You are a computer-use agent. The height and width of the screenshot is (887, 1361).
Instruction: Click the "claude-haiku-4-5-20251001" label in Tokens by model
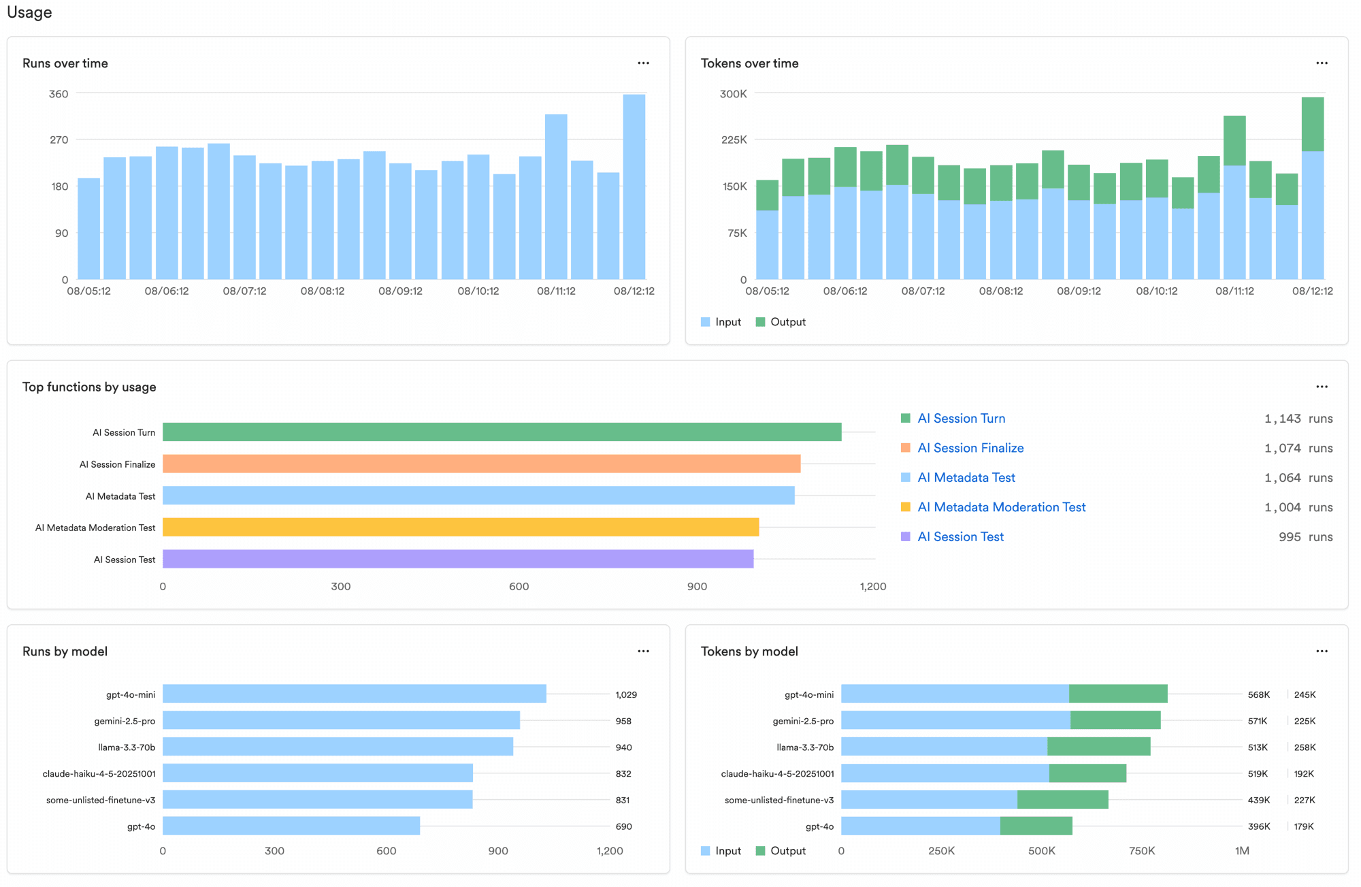click(x=777, y=774)
